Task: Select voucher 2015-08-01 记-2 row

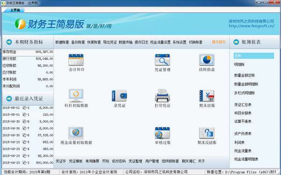Action: point(28,108)
